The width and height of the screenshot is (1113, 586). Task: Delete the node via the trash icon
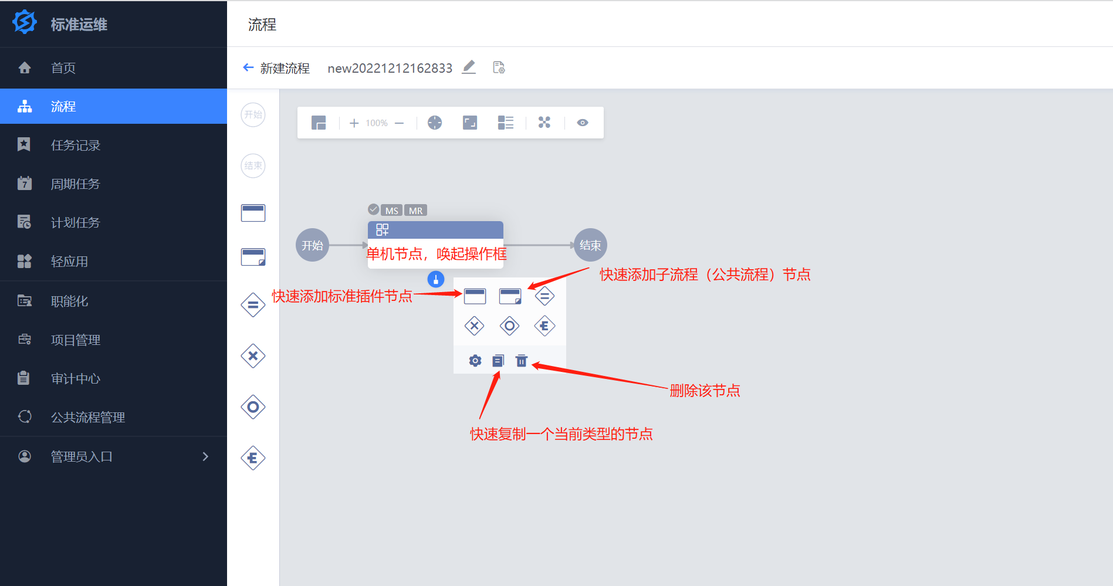coord(522,360)
